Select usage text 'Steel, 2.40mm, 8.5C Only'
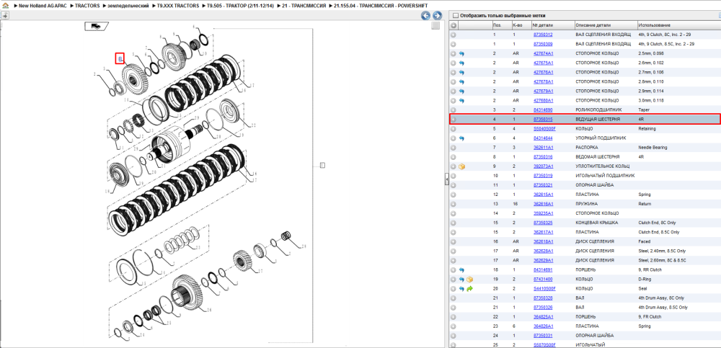This screenshot has height=348, width=721. pos(661,251)
